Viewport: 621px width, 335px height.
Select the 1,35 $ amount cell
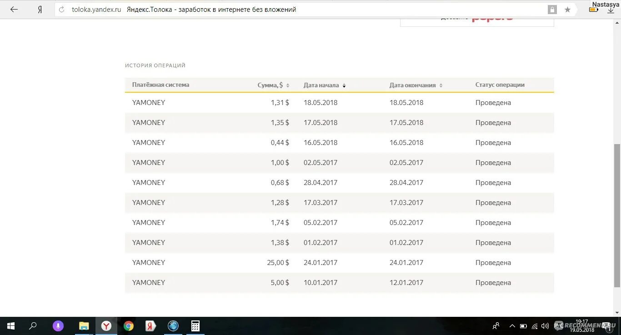pos(280,123)
